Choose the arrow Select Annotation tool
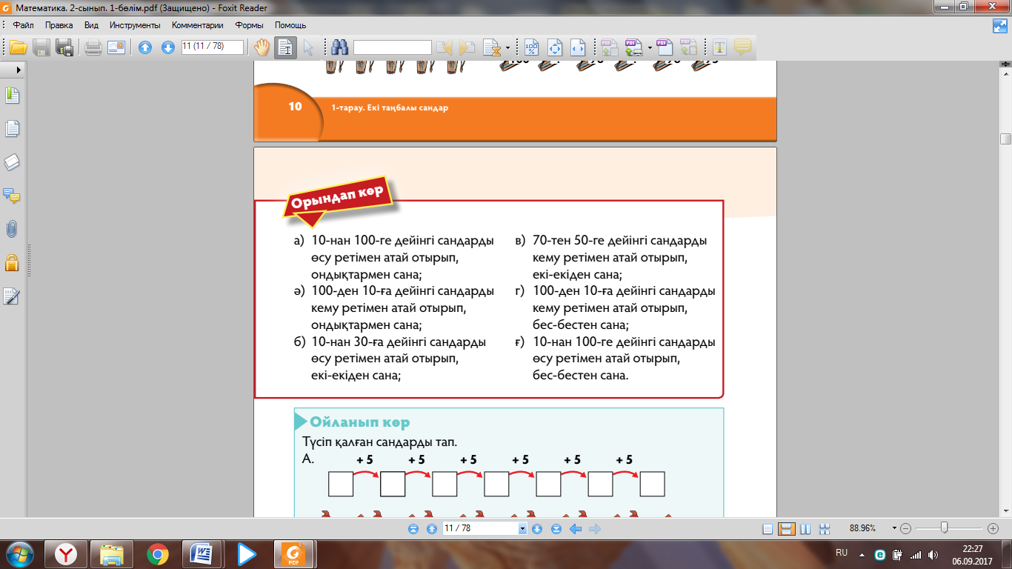 coord(308,47)
